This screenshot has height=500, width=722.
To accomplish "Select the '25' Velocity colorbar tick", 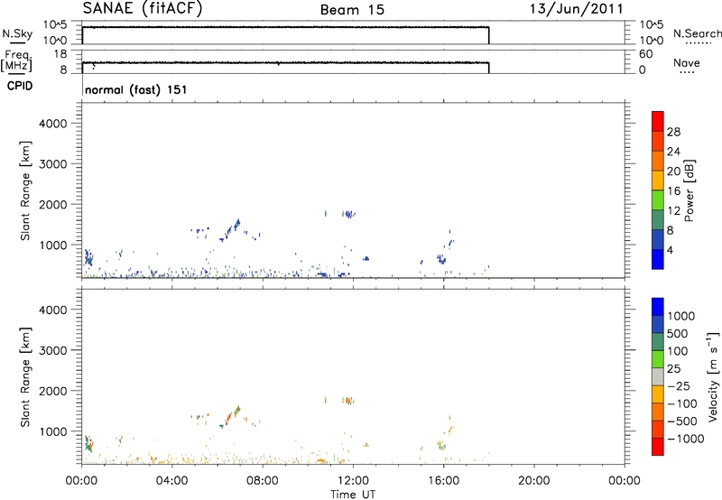I will point(673,368).
